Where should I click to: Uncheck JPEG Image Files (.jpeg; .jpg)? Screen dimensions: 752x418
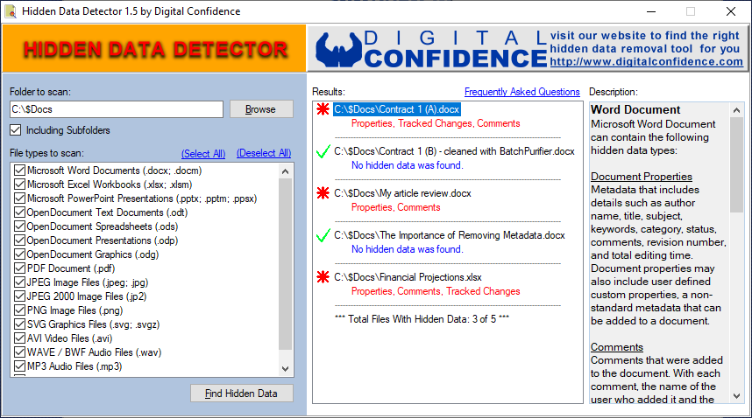(19, 282)
